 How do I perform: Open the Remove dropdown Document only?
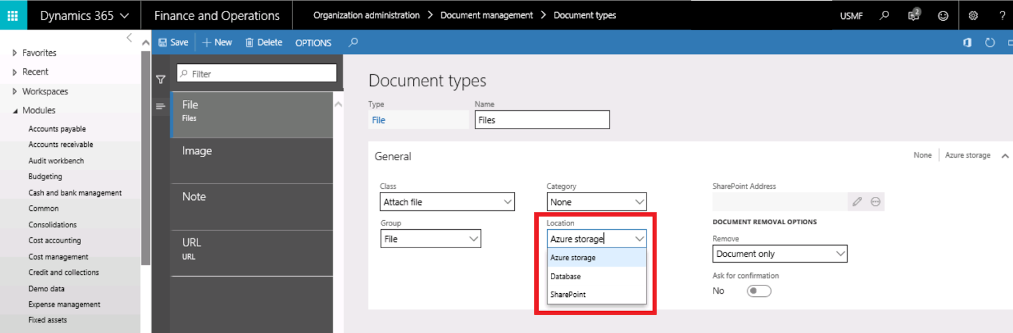click(x=779, y=254)
